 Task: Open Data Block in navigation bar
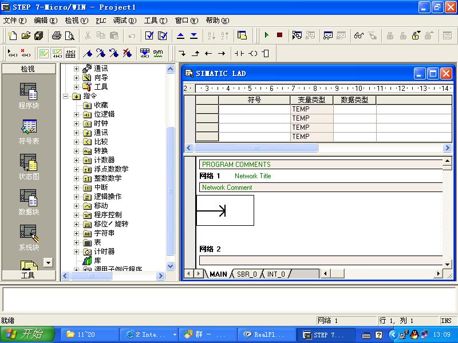point(28,202)
